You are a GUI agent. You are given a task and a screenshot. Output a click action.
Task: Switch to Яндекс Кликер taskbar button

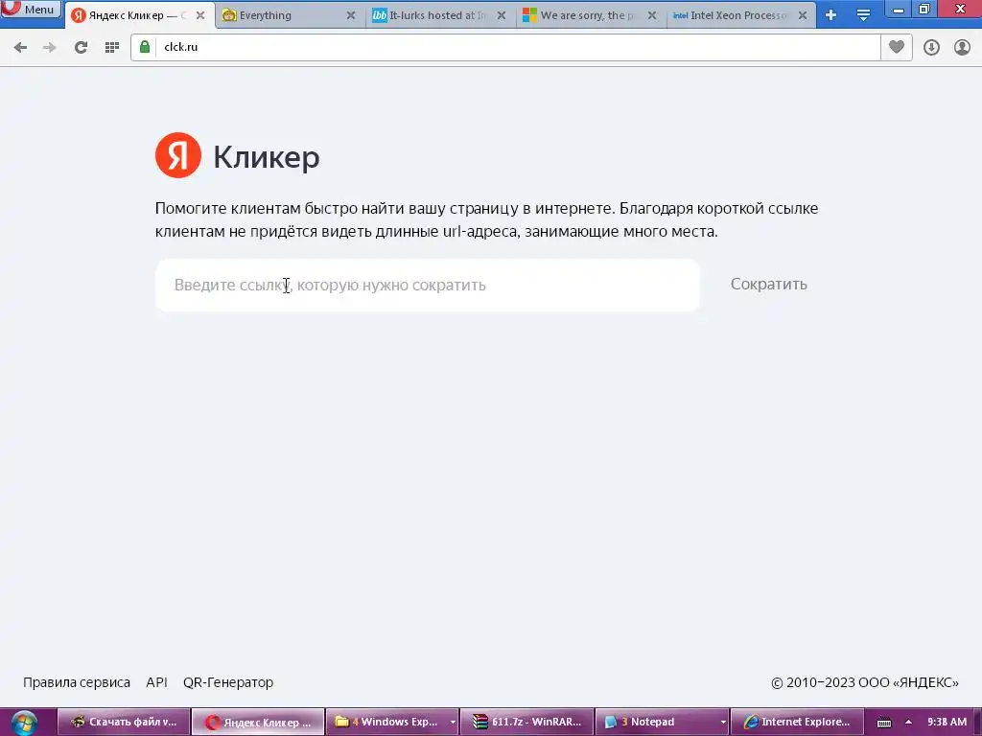tap(258, 723)
